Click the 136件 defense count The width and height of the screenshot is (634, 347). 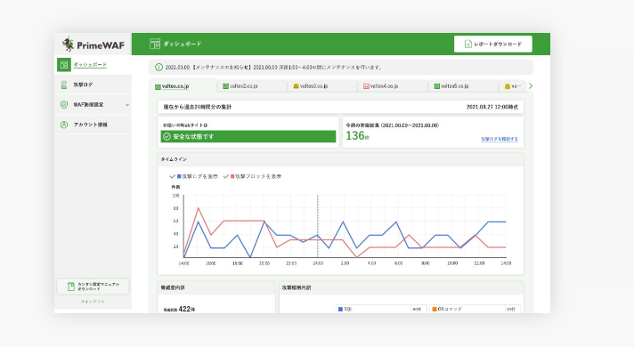(x=357, y=136)
